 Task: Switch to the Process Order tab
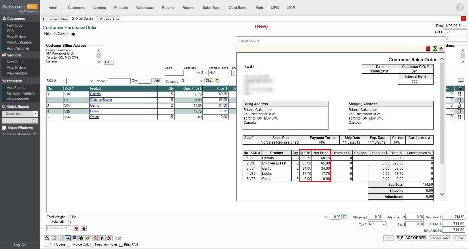coord(108,19)
